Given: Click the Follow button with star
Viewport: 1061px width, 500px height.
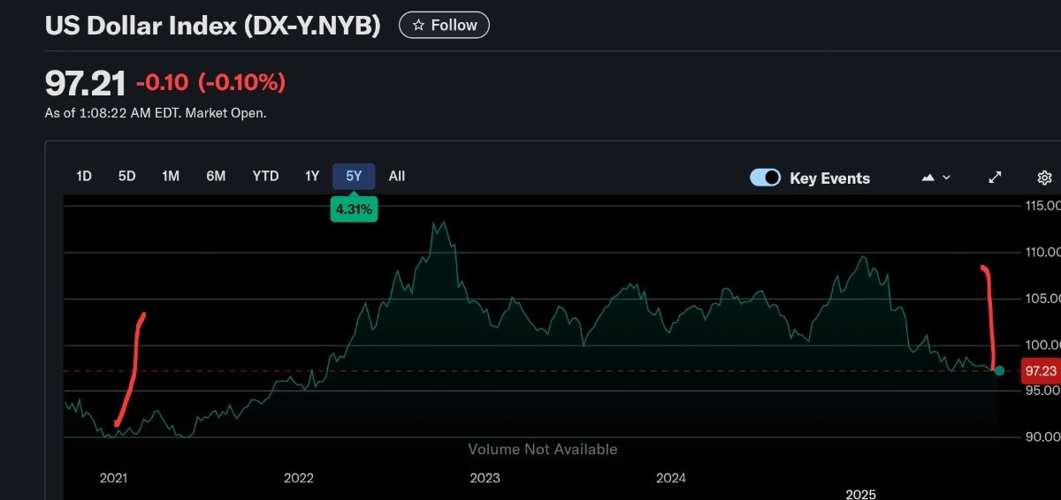Looking at the screenshot, I should pyautogui.click(x=444, y=26).
